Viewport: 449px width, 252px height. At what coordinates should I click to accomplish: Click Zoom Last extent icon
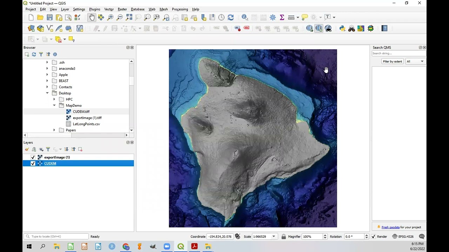point(166,17)
